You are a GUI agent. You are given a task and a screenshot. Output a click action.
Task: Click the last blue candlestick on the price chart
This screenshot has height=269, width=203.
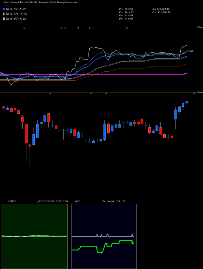(187, 102)
